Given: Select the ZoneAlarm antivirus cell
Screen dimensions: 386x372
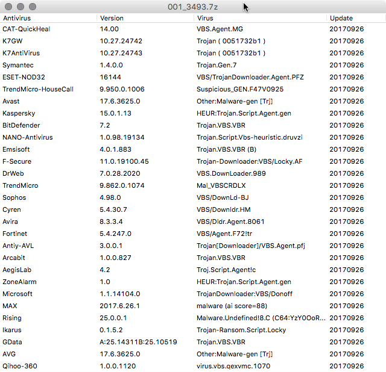Looking at the screenshot, I should 19,282.
